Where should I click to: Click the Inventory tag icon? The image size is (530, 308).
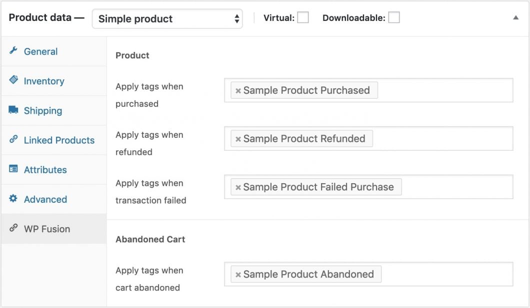[13, 80]
